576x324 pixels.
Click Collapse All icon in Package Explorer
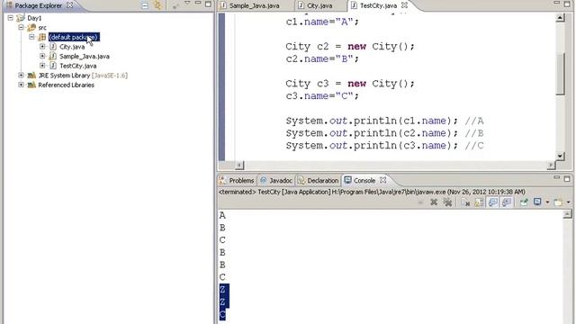tap(145, 5)
